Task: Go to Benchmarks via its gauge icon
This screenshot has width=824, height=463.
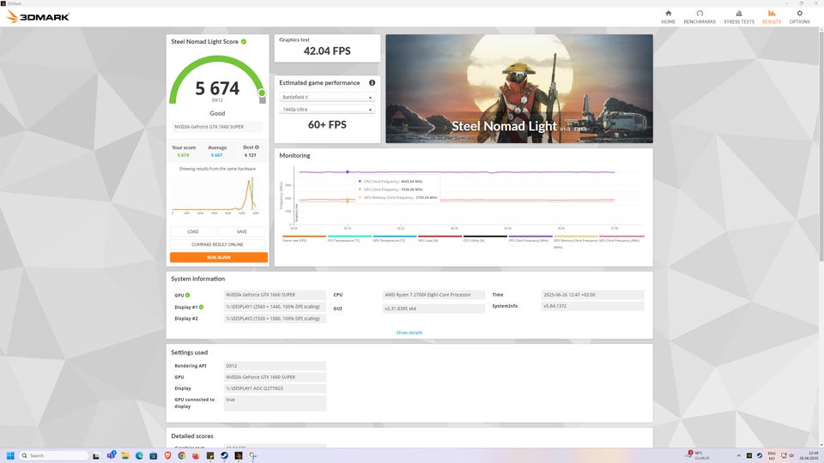Action: pyautogui.click(x=700, y=14)
